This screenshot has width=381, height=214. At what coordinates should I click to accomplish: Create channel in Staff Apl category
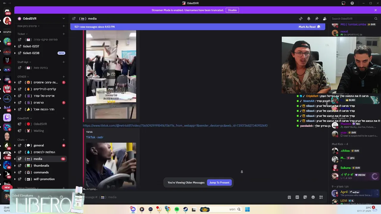63,62
